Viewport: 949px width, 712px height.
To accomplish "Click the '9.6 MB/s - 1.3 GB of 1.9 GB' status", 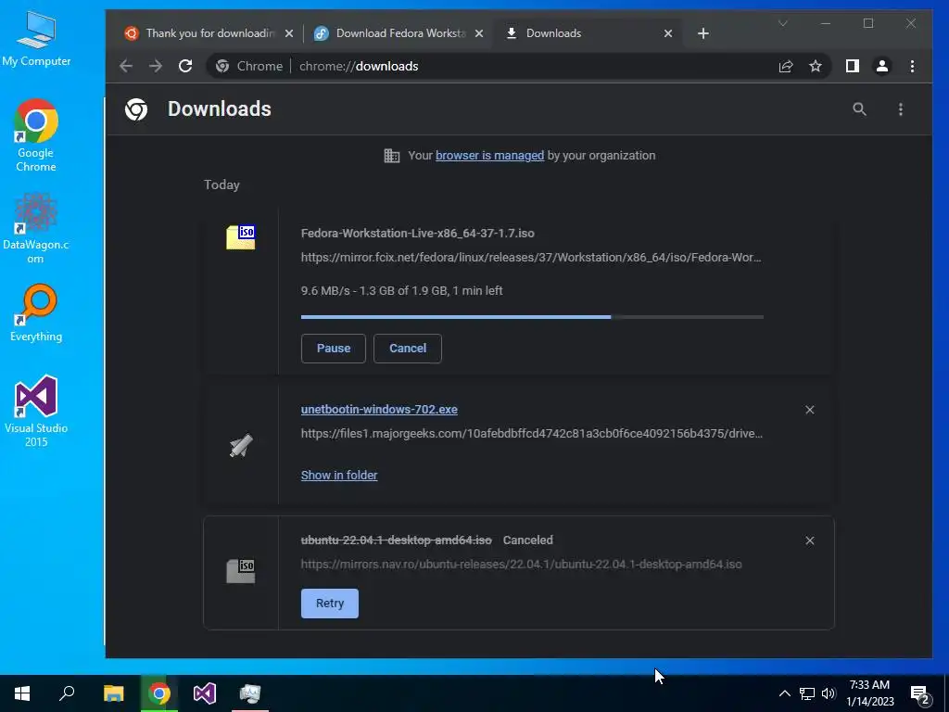I will point(402,290).
